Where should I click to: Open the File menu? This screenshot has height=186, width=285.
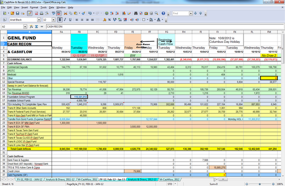tap(3, 8)
